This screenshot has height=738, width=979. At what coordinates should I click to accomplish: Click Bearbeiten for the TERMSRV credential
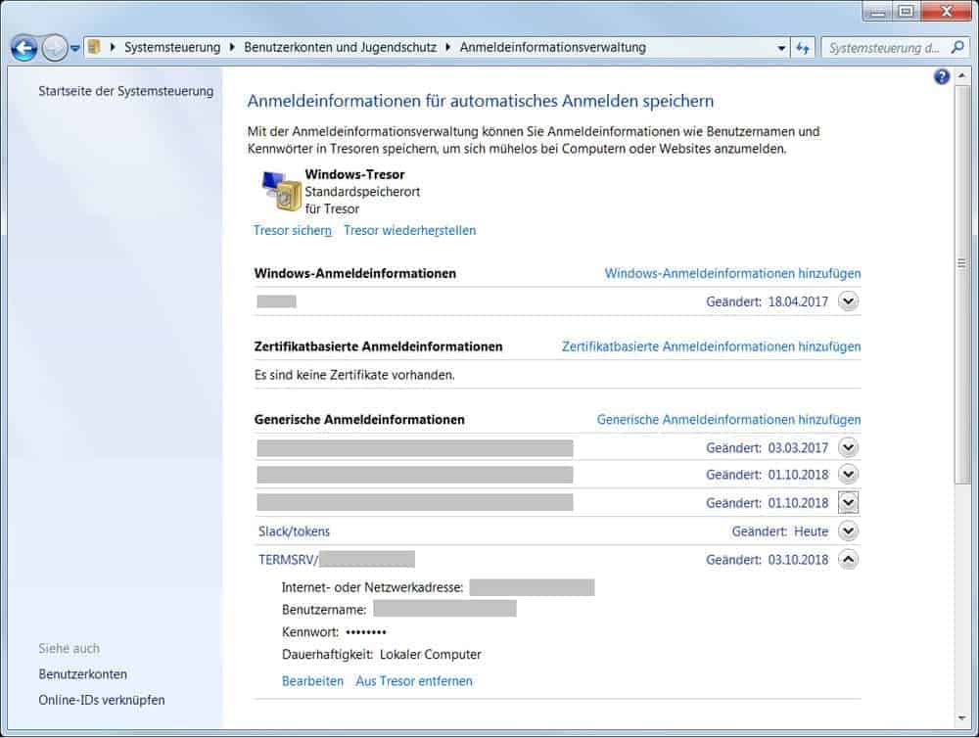point(312,680)
